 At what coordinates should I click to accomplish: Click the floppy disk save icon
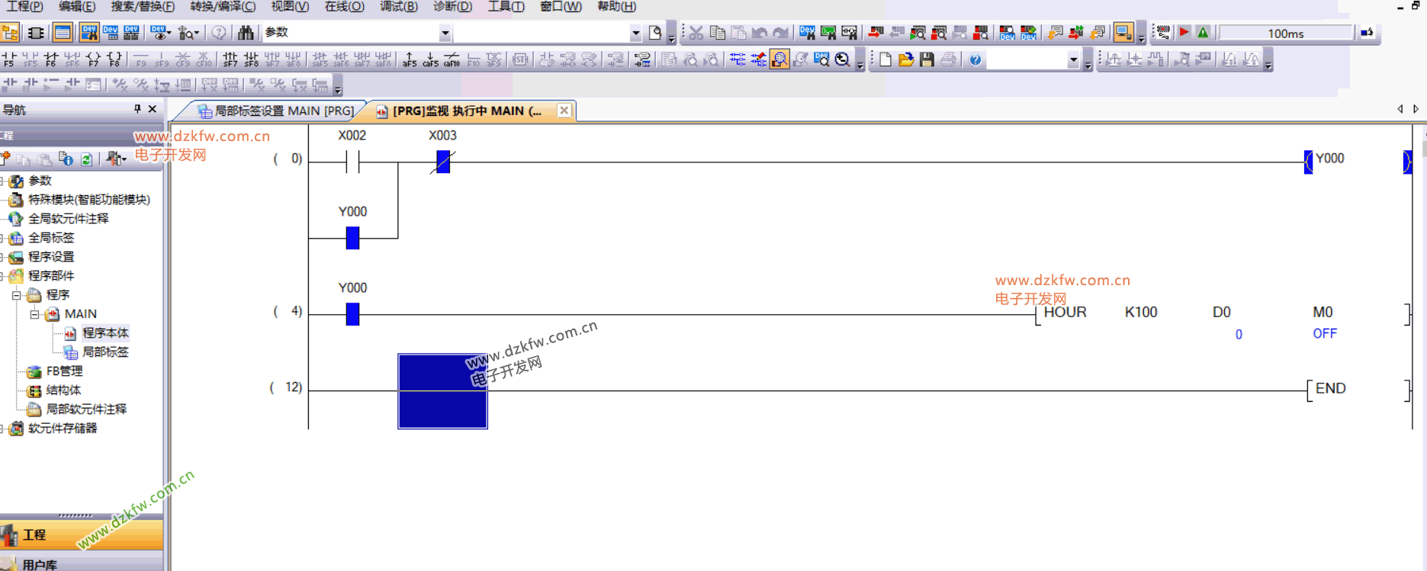(927, 59)
